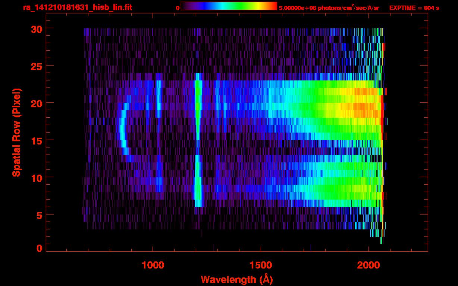Screen dimensions: 458x286
Task: Click the y-axis tick label 25
Action: [36, 66]
